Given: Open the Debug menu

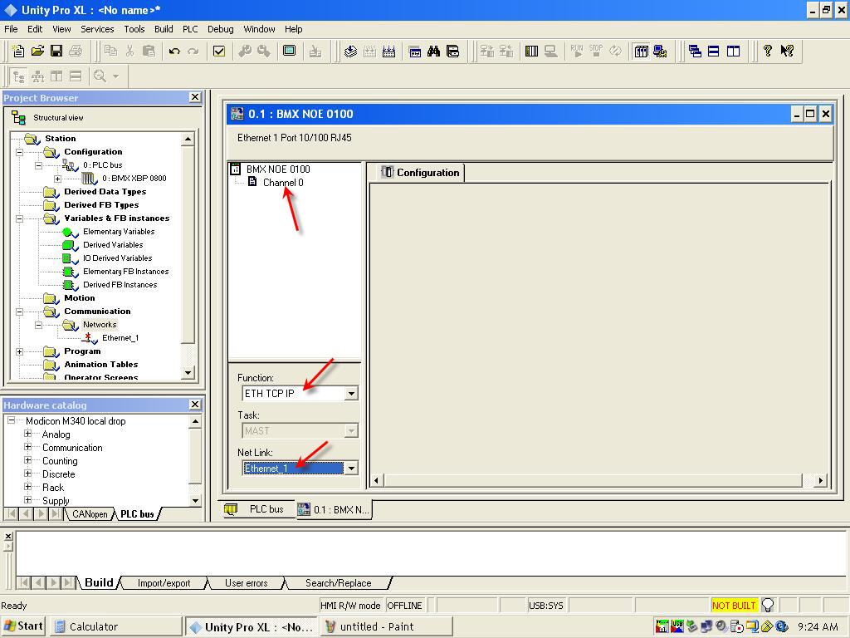Looking at the screenshot, I should 221,29.
